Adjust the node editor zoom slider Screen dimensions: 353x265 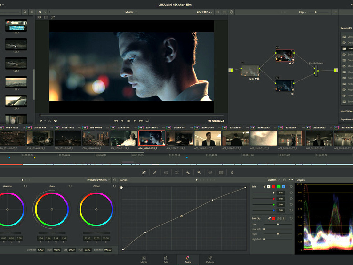tap(319, 12)
